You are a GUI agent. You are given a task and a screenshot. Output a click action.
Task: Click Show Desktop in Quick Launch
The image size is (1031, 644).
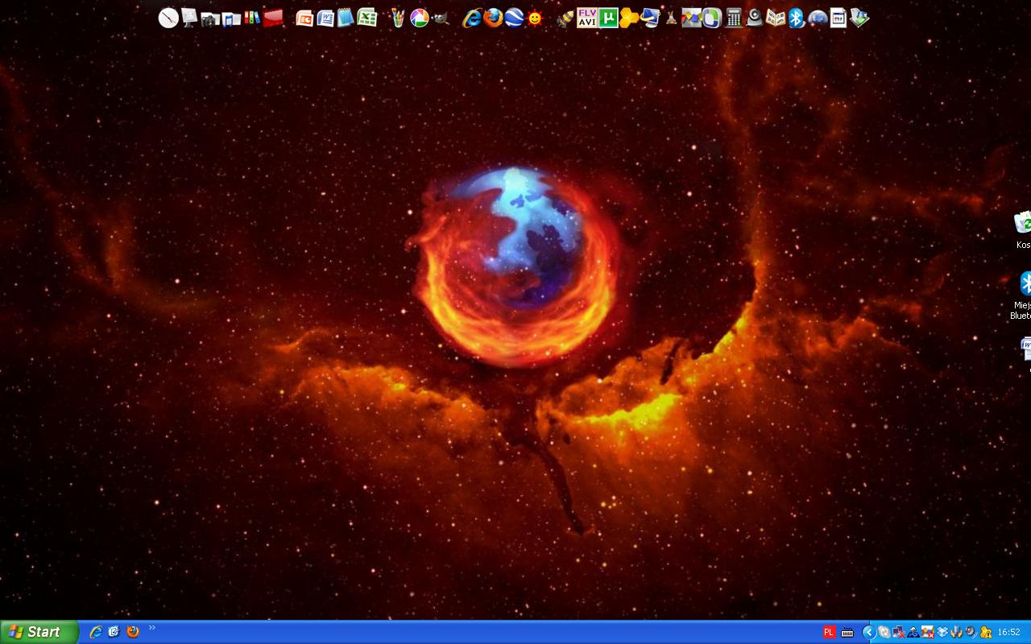(114, 632)
